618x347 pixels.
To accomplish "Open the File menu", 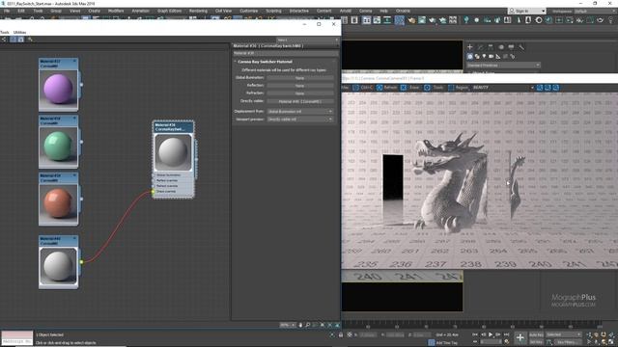I will [x=7, y=11].
